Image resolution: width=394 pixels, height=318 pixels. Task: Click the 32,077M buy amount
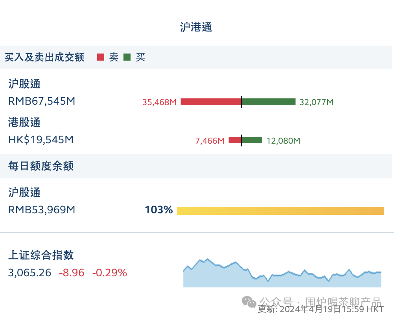[317, 102]
